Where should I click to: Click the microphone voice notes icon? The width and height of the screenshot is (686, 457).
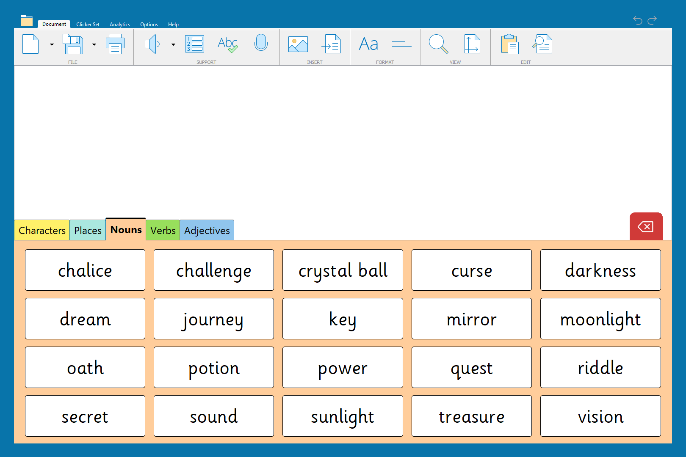(261, 44)
